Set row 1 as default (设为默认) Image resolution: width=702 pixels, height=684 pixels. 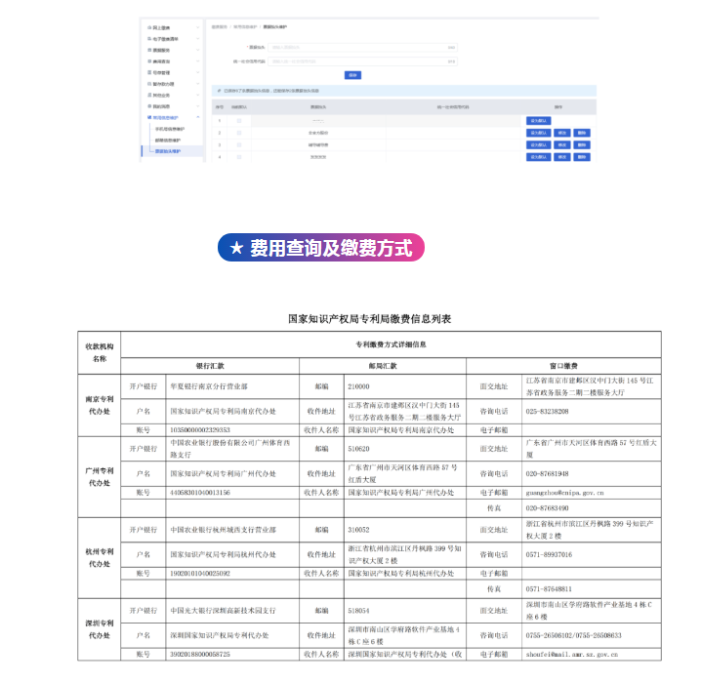(539, 121)
